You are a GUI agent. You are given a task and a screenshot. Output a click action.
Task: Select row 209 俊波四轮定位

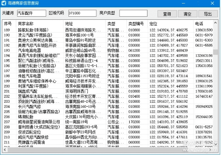tap(108, 132)
